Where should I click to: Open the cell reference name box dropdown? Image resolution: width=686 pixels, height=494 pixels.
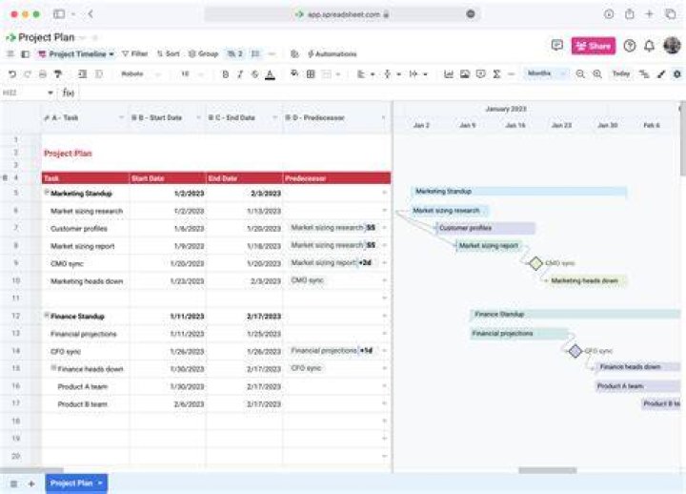50,93
